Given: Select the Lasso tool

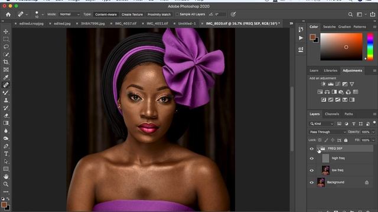Looking at the screenshot, I should [x=6, y=47].
